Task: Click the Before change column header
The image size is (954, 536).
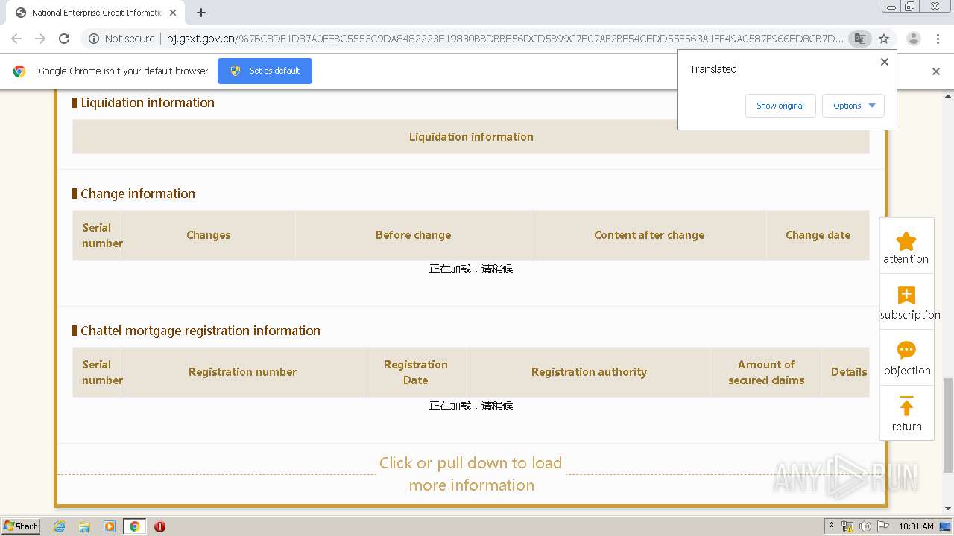Action: 413,235
